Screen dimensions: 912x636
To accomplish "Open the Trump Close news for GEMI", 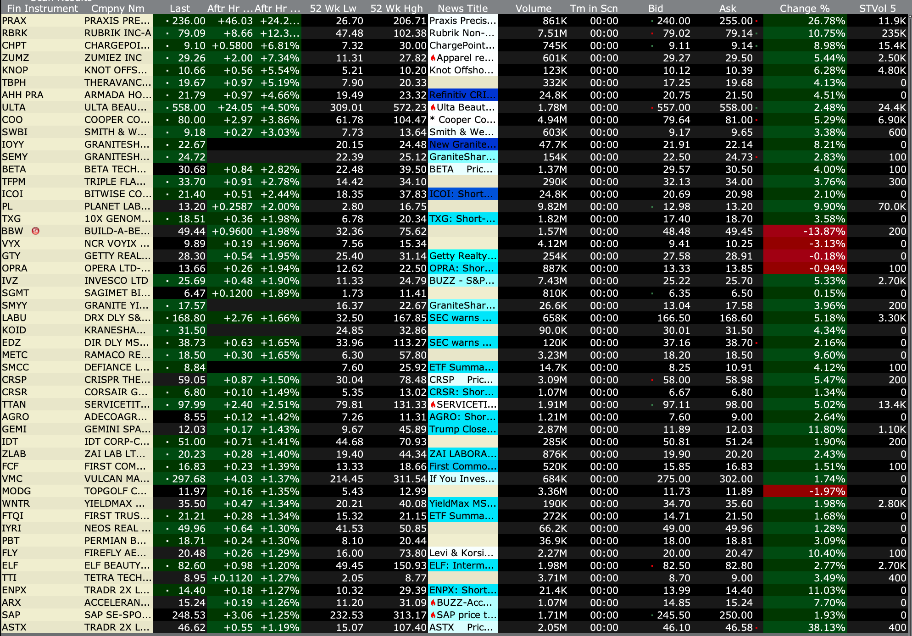I will click(x=462, y=429).
